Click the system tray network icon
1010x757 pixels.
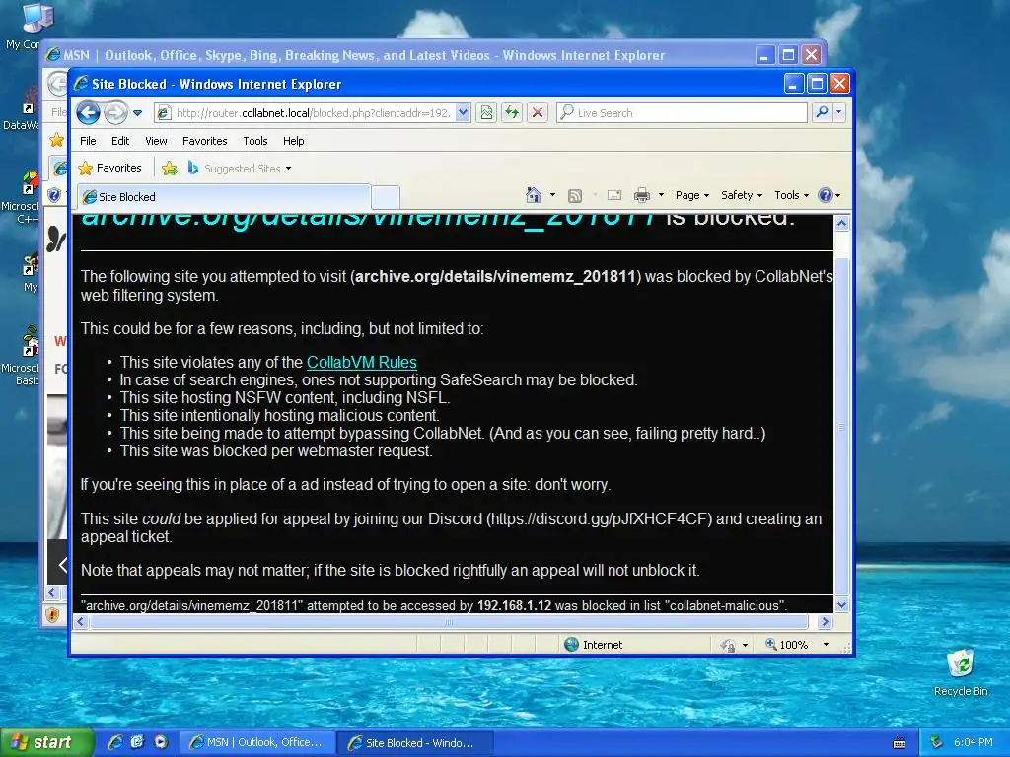[937, 743]
